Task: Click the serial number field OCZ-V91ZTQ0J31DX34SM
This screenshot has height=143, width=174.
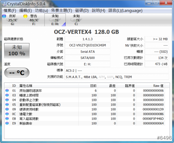Action: point(87,45)
